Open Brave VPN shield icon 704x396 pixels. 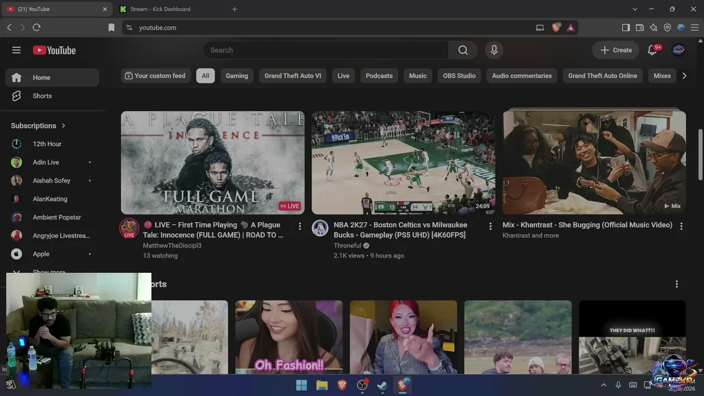tap(667, 28)
